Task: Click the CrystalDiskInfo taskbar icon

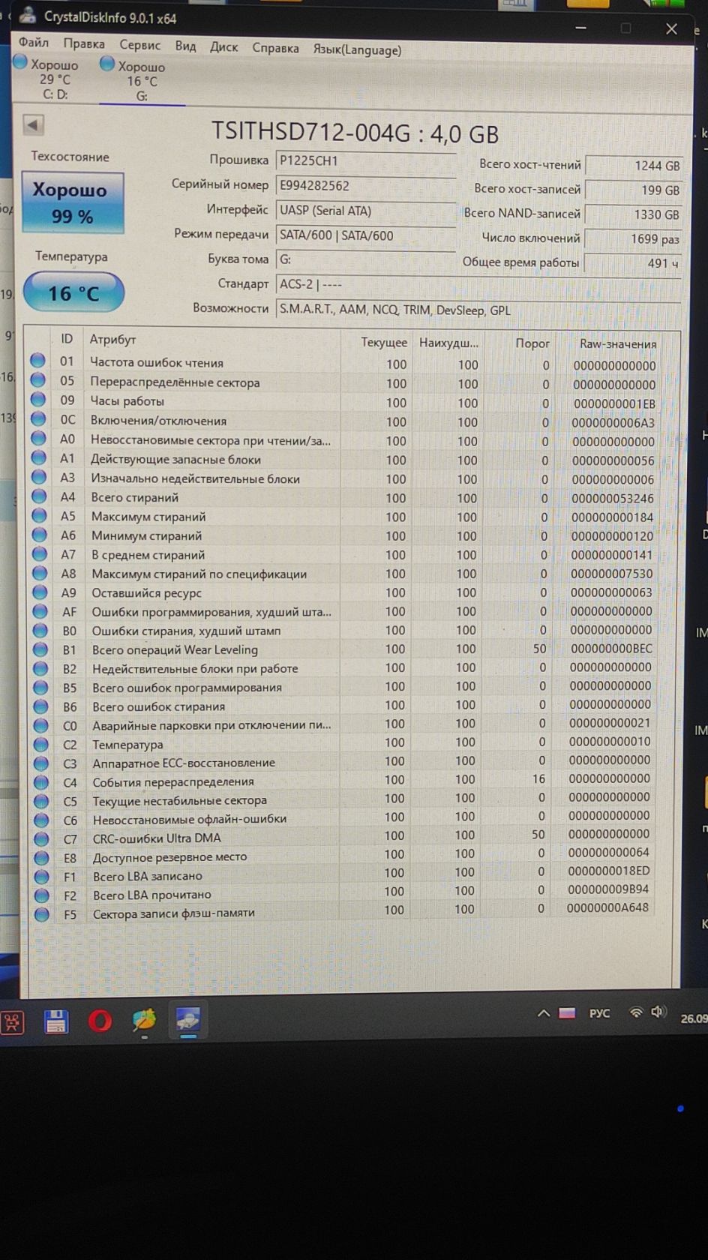Action: 187,1020
